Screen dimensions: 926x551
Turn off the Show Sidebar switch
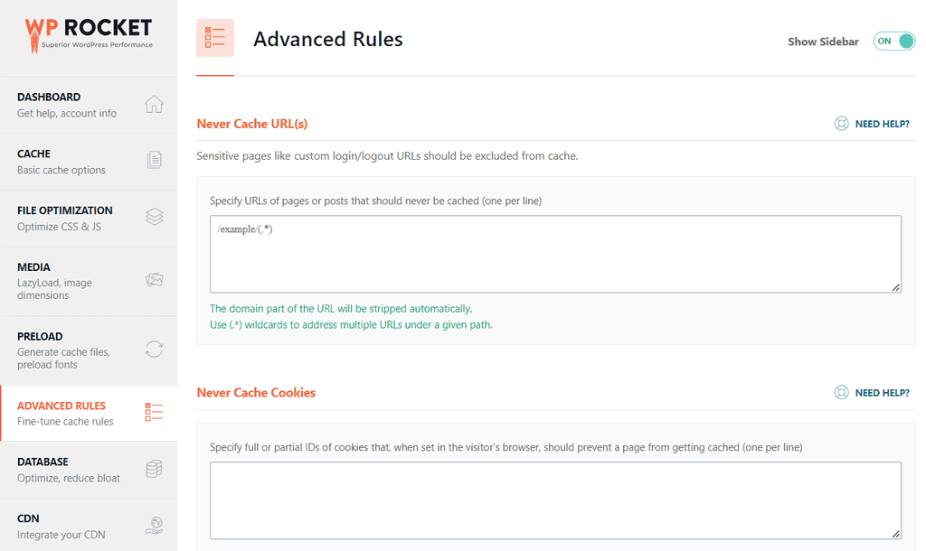coord(894,42)
